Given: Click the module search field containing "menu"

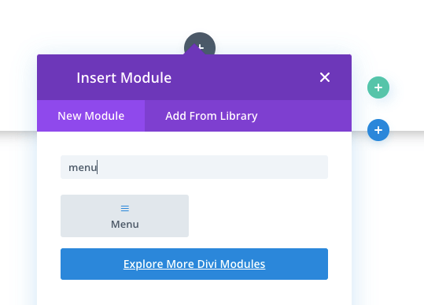Looking at the screenshot, I should pos(194,167).
